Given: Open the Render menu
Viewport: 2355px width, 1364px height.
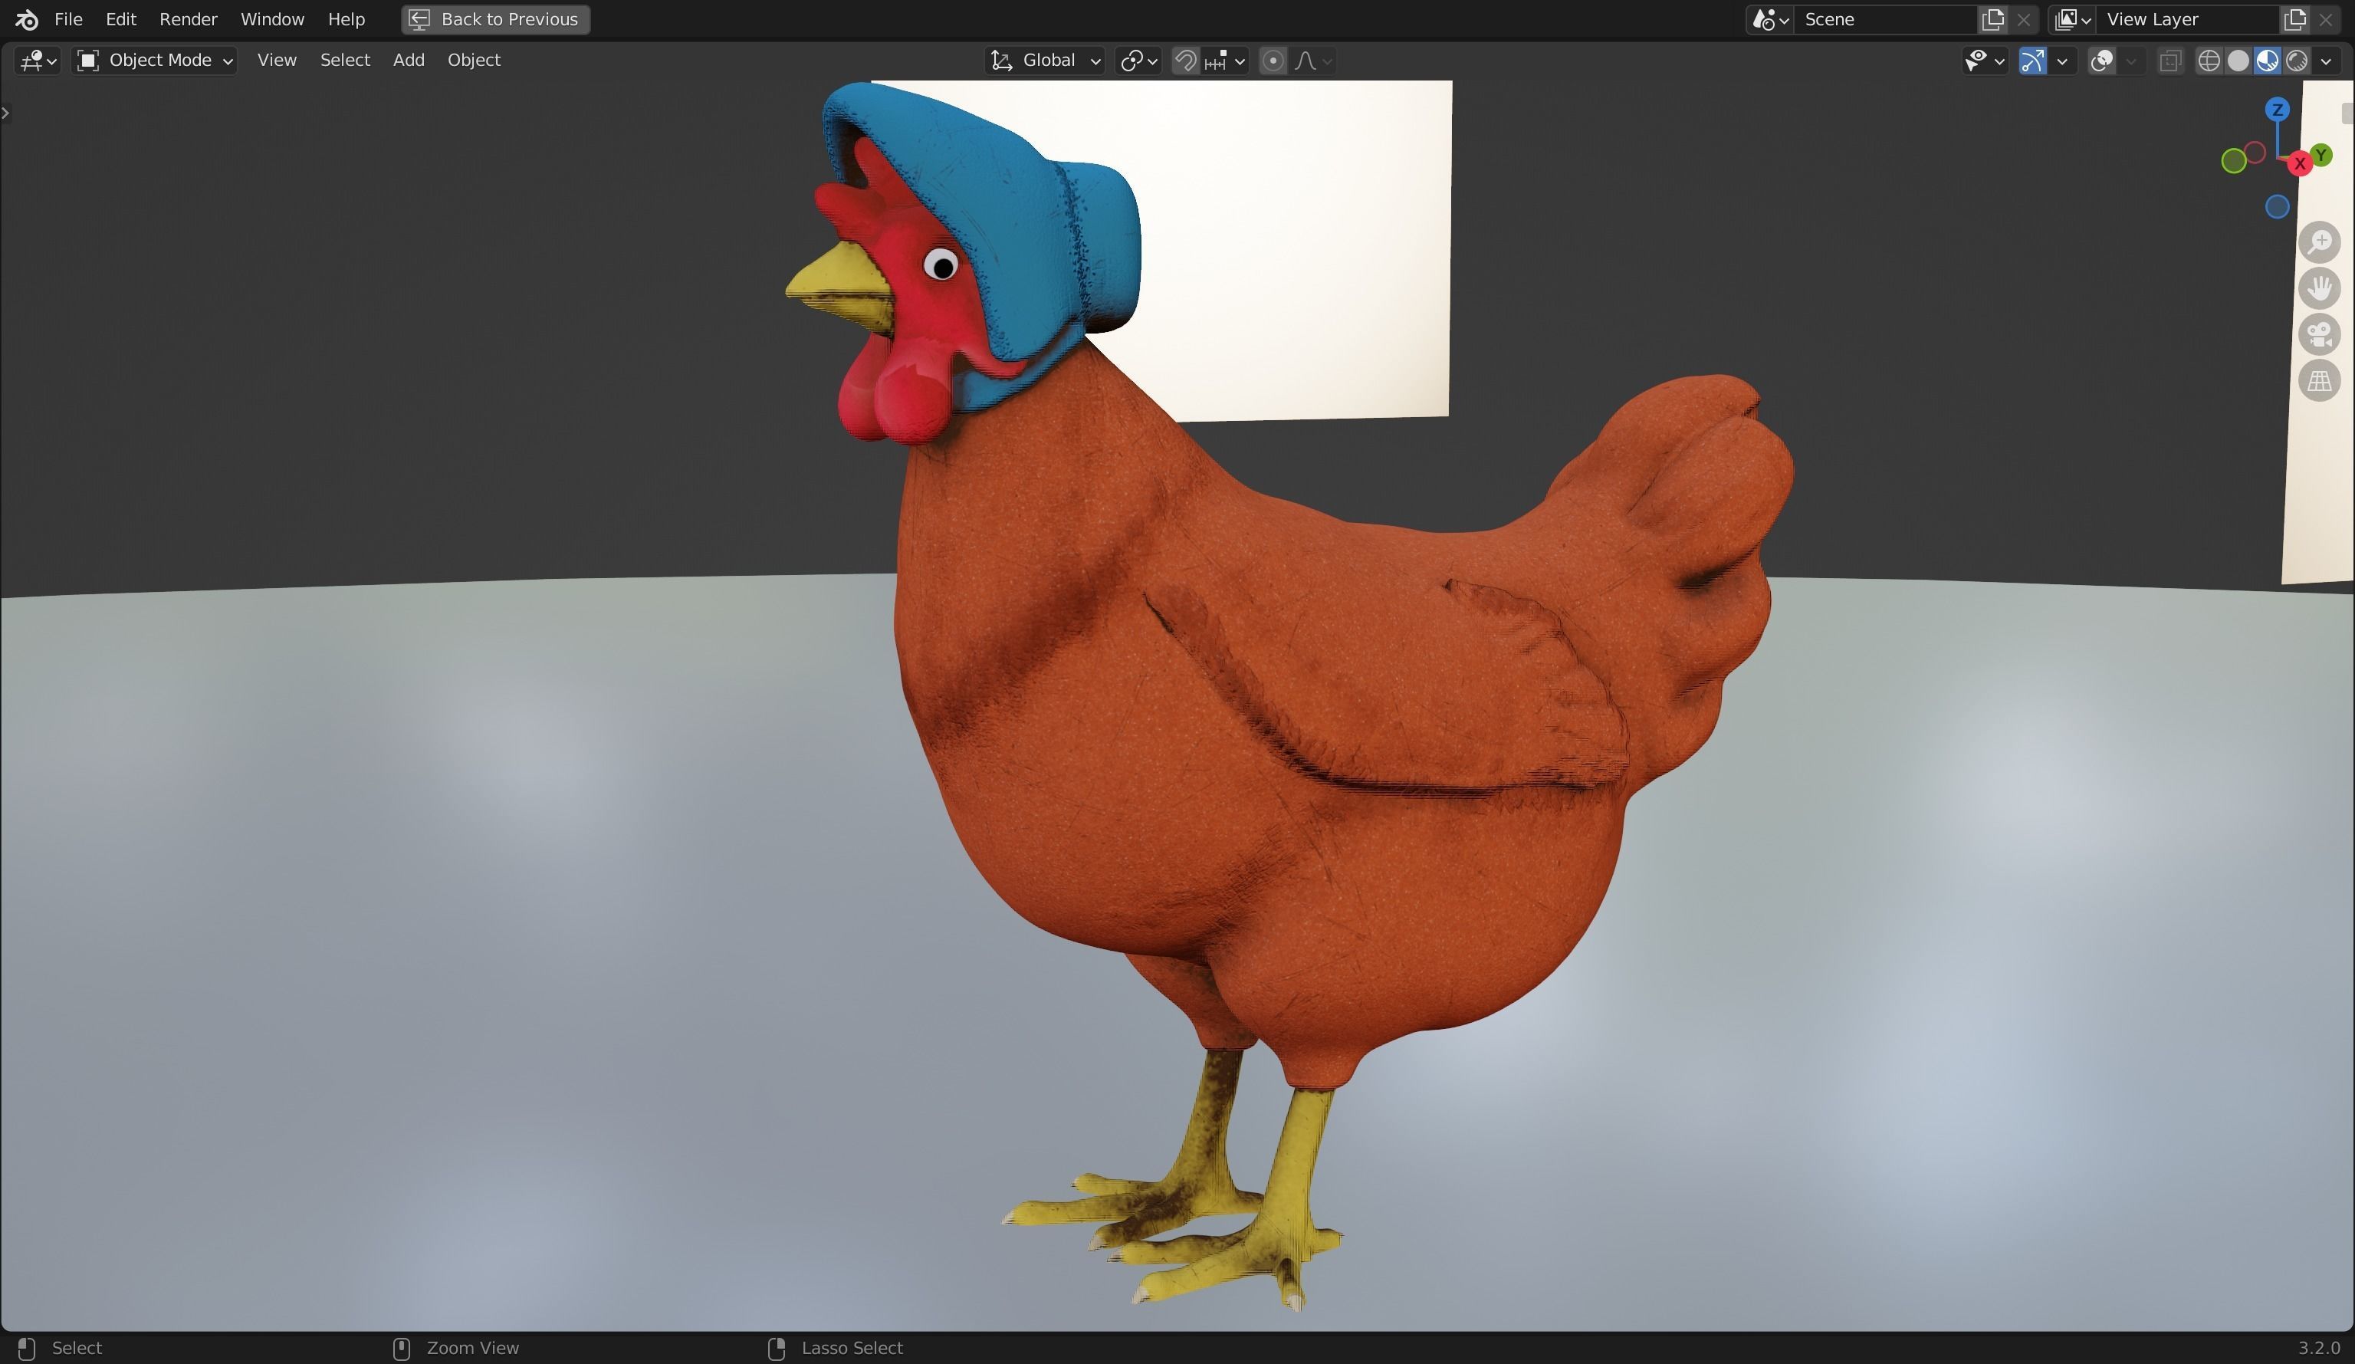Looking at the screenshot, I should tap(188, 20).
